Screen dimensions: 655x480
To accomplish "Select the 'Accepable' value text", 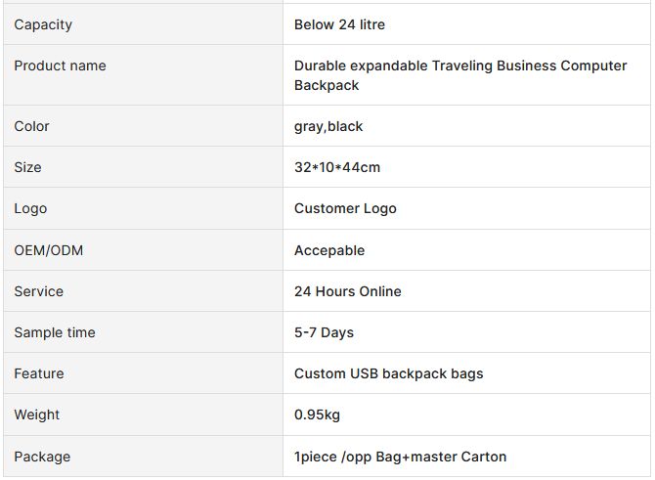I will tap(329, 250).
